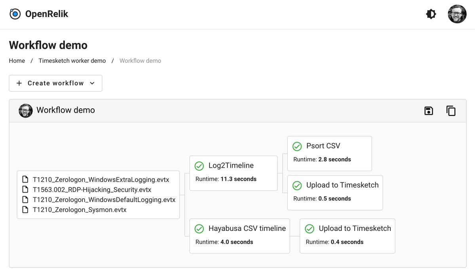Click the Workflow demo breadcrumb
Screen dimensions: 475x278
pyautogui.click(x=140, y=61)
